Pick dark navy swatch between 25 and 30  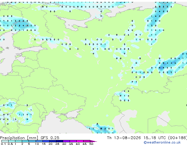click(x=60, y=141)
